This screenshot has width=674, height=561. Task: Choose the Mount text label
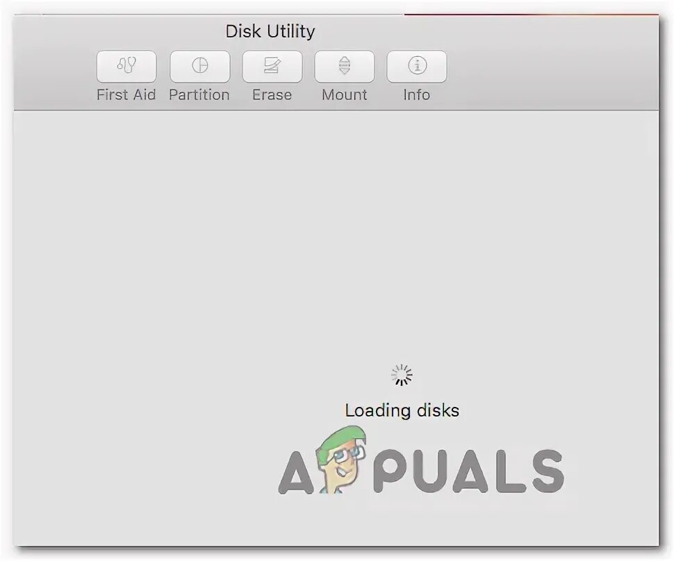click(345, 94)
